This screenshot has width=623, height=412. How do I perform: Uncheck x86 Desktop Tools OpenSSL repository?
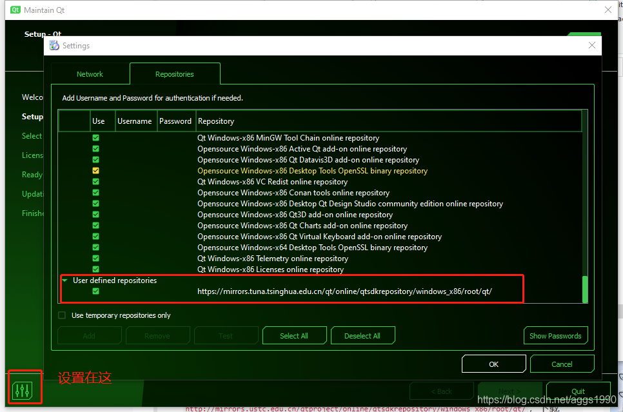click(x=95, y=171)
